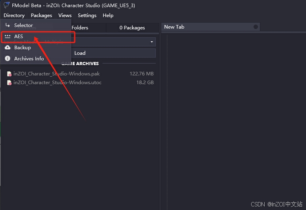Choose Selector from the Directory menu

coord(36,25)
